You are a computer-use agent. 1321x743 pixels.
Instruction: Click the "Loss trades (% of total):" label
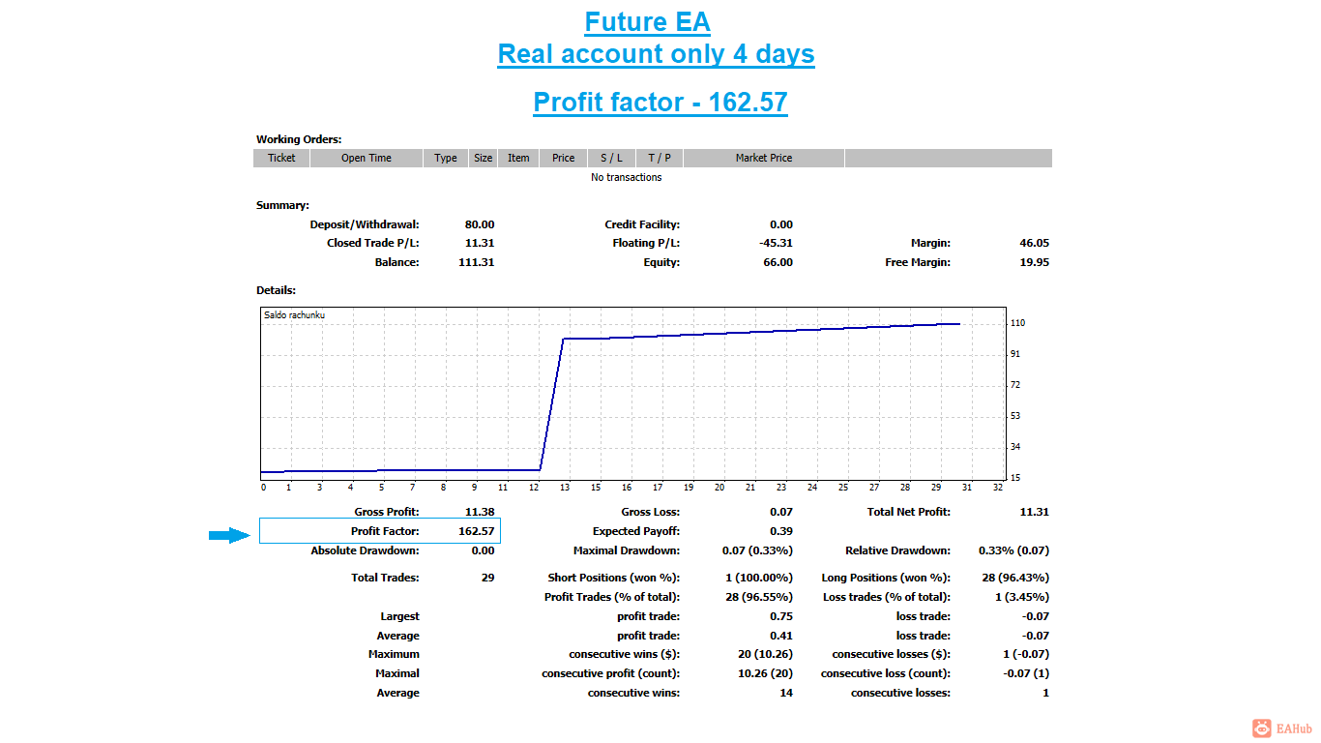(887, 597)
